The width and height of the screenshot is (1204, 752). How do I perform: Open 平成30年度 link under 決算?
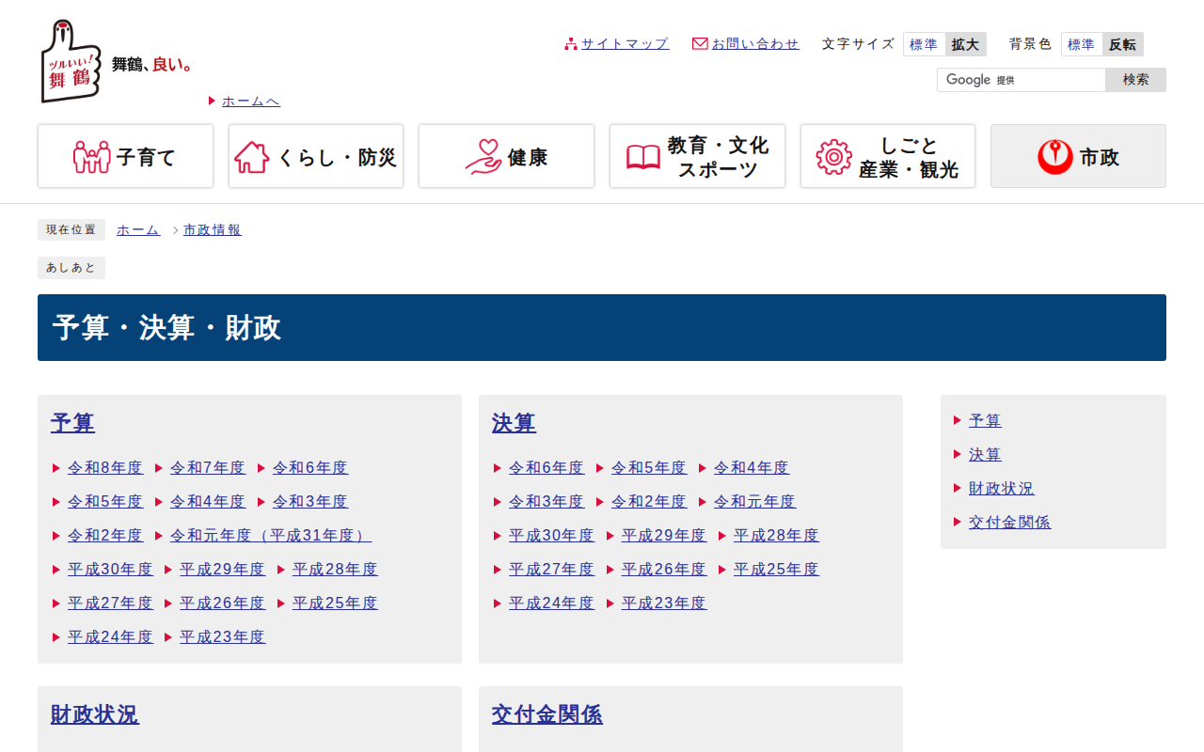551,535
